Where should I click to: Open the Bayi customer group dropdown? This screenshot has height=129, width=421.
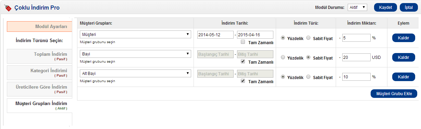pos(135,54)
